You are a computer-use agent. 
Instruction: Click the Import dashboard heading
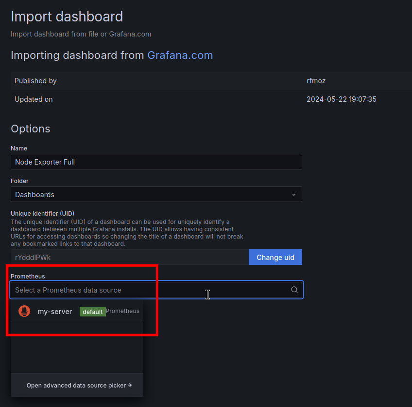[x=67, y=17]
